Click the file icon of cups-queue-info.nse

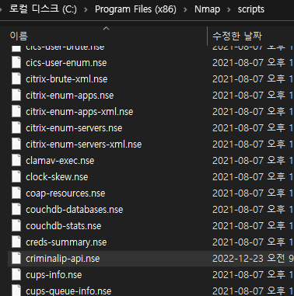pos(16,291)
